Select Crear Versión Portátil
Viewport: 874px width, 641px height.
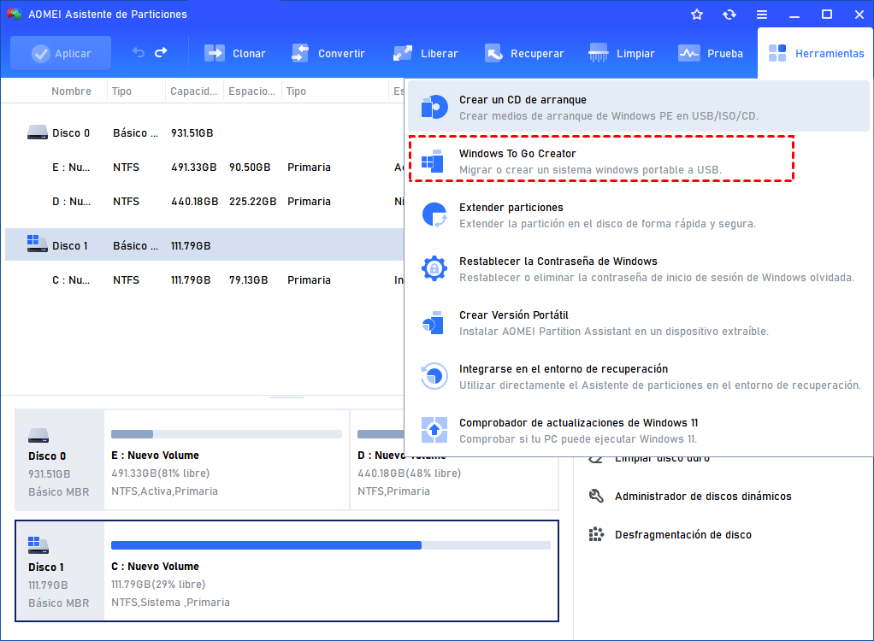639,322
